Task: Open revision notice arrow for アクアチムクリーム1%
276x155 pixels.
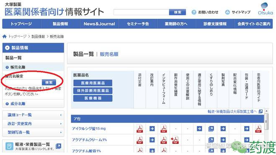Action: click(x=152, y=140)
